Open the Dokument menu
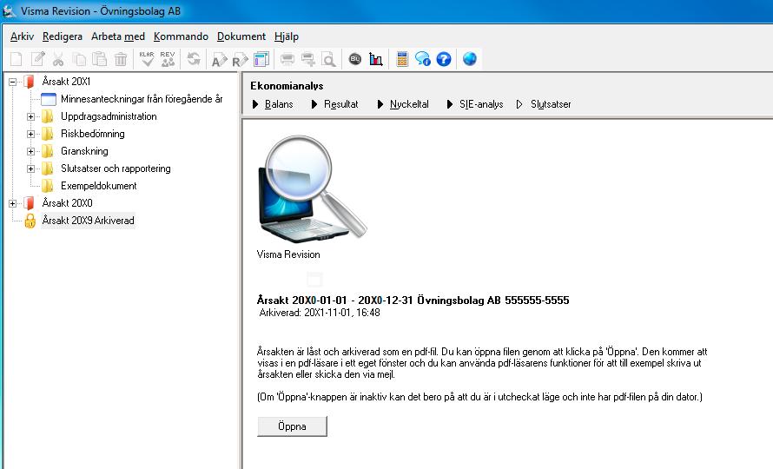The image size is (773, 469). [x=241, y=36]
